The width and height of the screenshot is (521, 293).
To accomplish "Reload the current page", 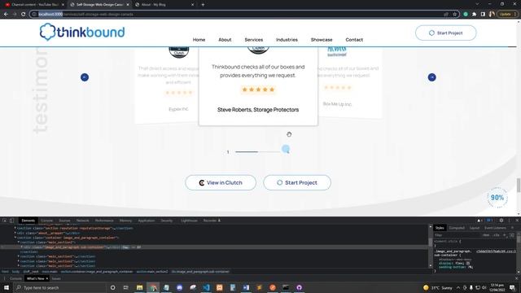I will (24, 15).
